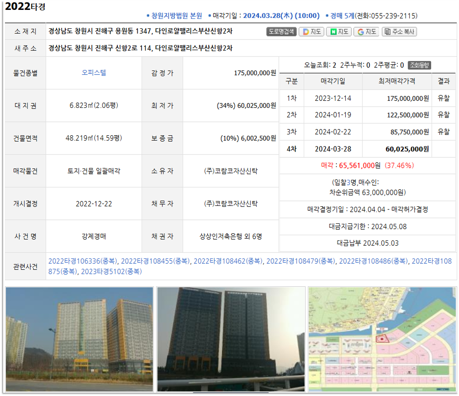
Task: Open related case 2022타경108479(중복)
Action: coord(301,261)
